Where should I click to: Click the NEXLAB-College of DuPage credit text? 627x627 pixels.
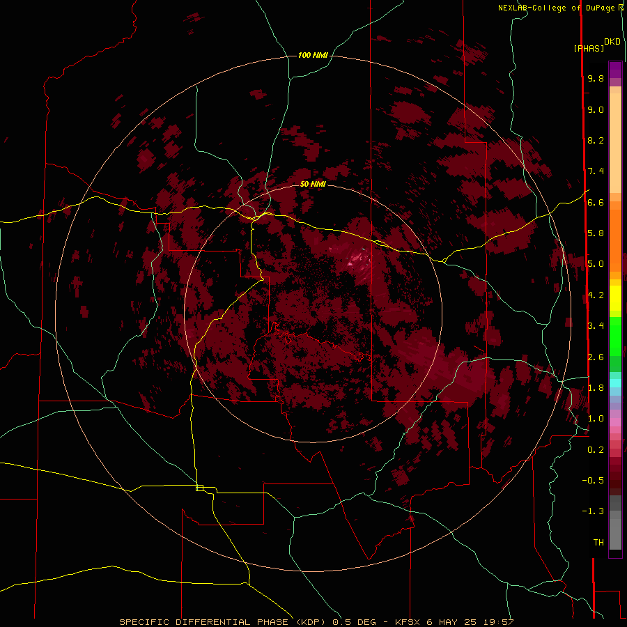(558, 8)
